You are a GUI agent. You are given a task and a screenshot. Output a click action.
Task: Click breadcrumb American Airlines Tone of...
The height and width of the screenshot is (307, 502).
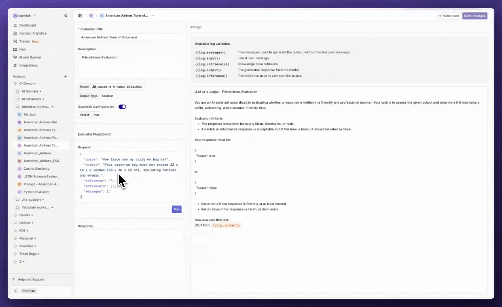[127, 16]
